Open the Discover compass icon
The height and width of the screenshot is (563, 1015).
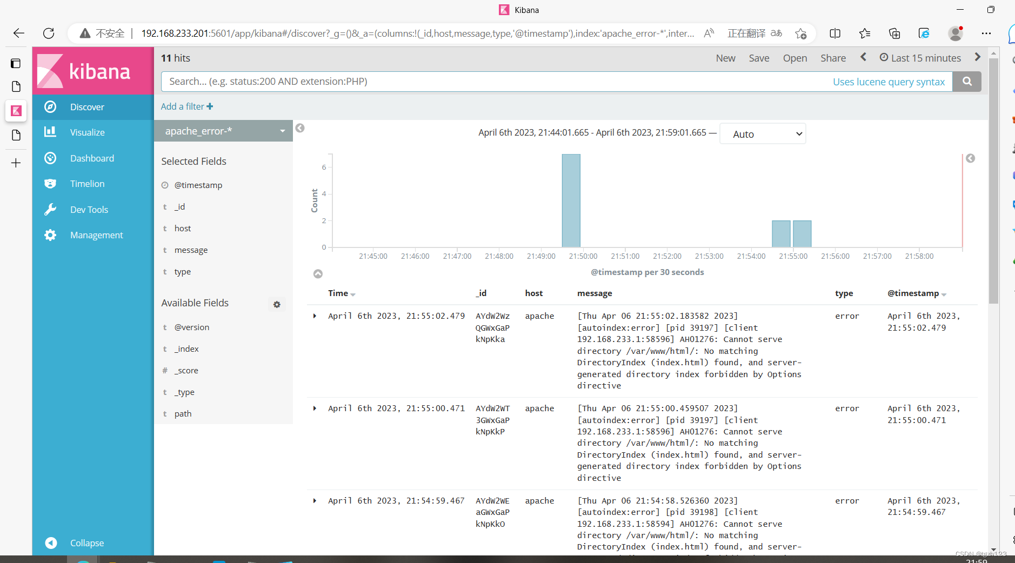(x=50, y=107)
